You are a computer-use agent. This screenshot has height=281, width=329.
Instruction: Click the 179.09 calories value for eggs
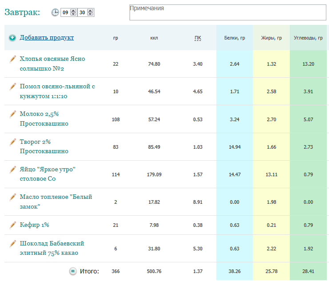(154, 174)
